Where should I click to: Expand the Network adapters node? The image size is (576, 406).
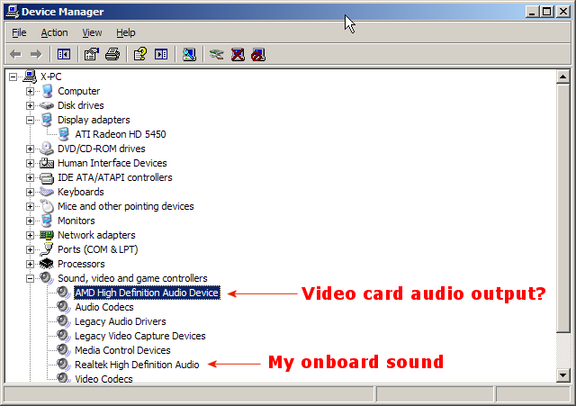point(31,235)
